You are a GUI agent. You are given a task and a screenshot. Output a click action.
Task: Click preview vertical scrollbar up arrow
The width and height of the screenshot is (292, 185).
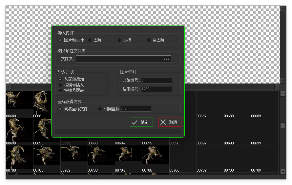[283, 9]
